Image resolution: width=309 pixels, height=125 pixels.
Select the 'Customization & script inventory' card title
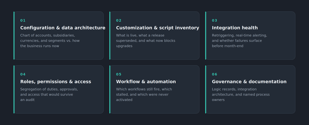click(x=158, y=28)
